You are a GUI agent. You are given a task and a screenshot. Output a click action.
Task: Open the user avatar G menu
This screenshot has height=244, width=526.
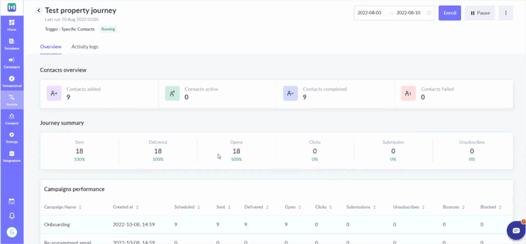[12, 232]
